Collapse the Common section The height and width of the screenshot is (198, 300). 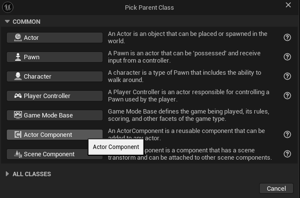(x=7, y=22)
